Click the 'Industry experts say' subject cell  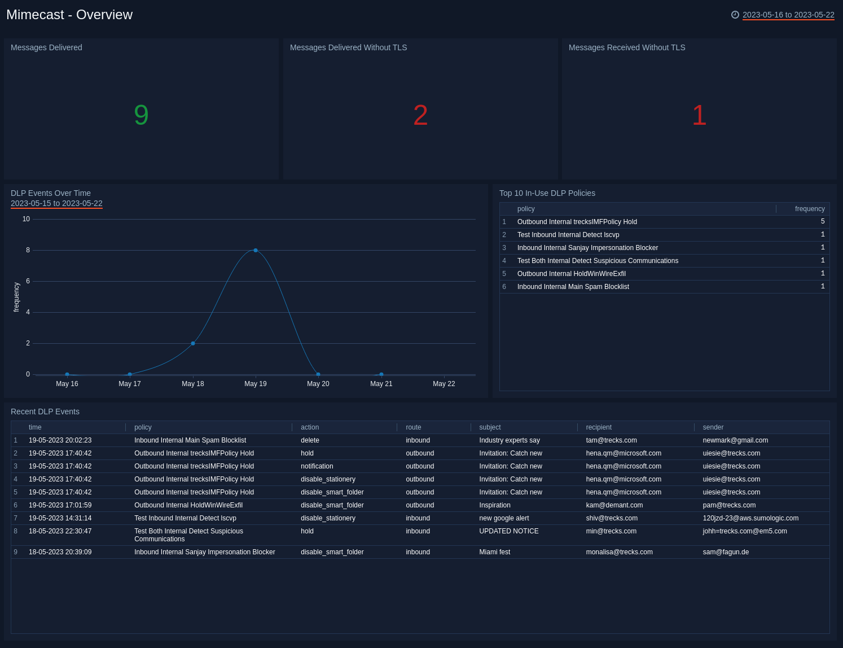click(510, 440)
